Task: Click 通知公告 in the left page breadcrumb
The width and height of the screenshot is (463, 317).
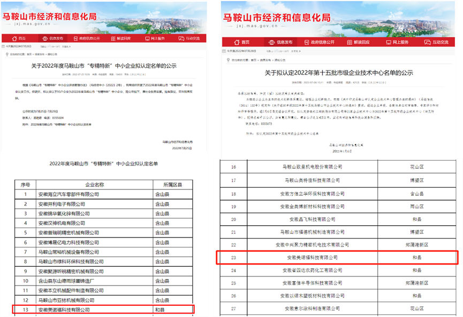Action: (x=52, y=54)
